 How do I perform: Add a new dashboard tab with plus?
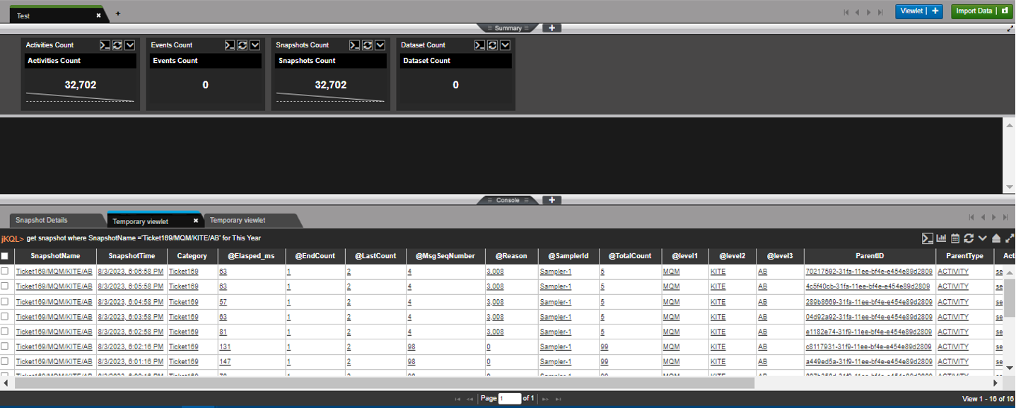point(118,13)
